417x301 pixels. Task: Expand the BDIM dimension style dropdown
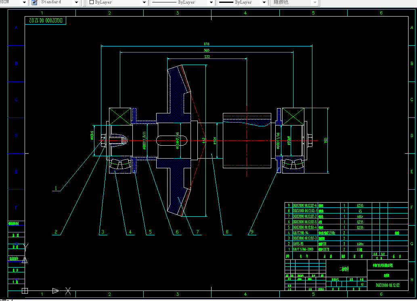(24, 2)
